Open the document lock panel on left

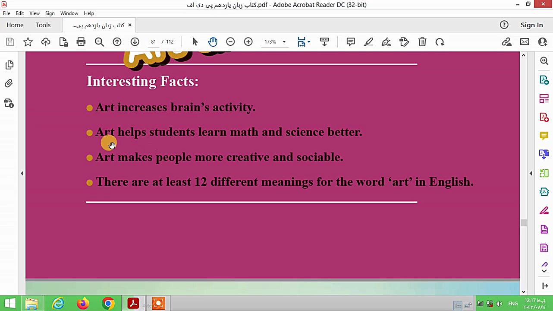point(9,104)
